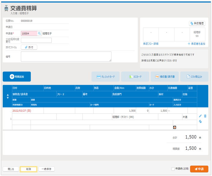Open 領収書/請求書 import
This screenshot has width=212, height=176.
[x=165, y=77]
